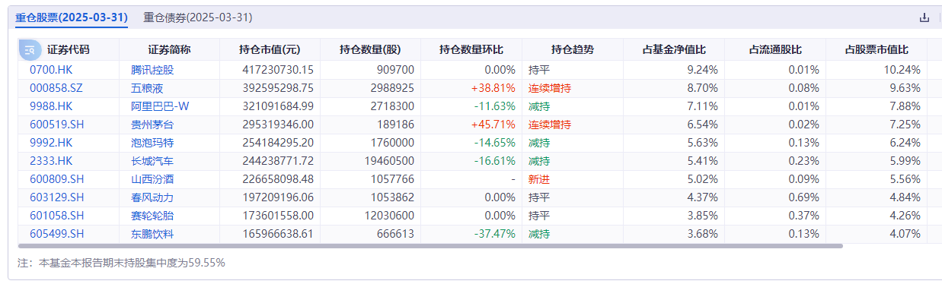Sort by the 持仓市值(元) column header
The height and width of the screenshot is (284, 942).
click(x=270, y=50)
